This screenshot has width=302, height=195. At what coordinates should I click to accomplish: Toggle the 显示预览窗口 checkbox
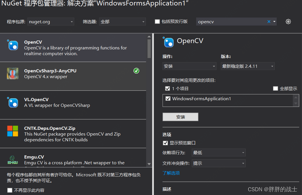click(165, 143)
